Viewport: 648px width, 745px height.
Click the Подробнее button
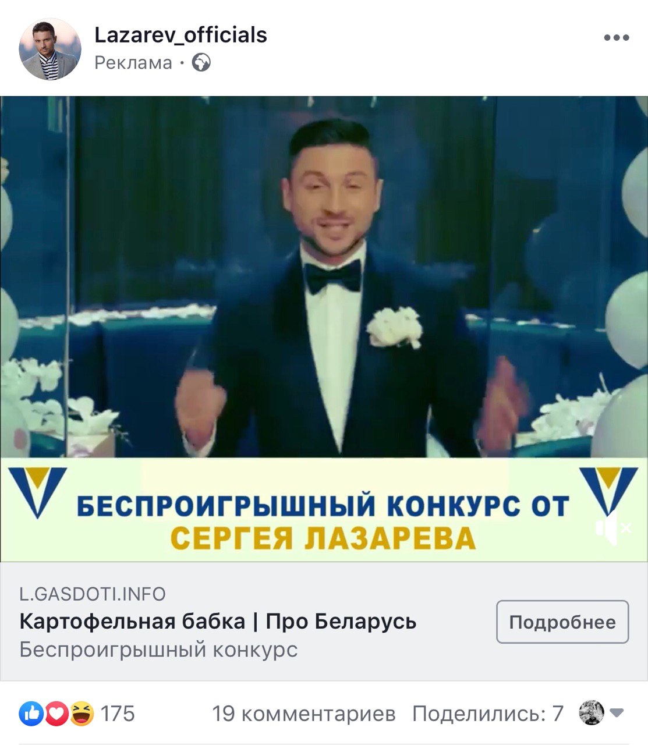coord(562,622)
